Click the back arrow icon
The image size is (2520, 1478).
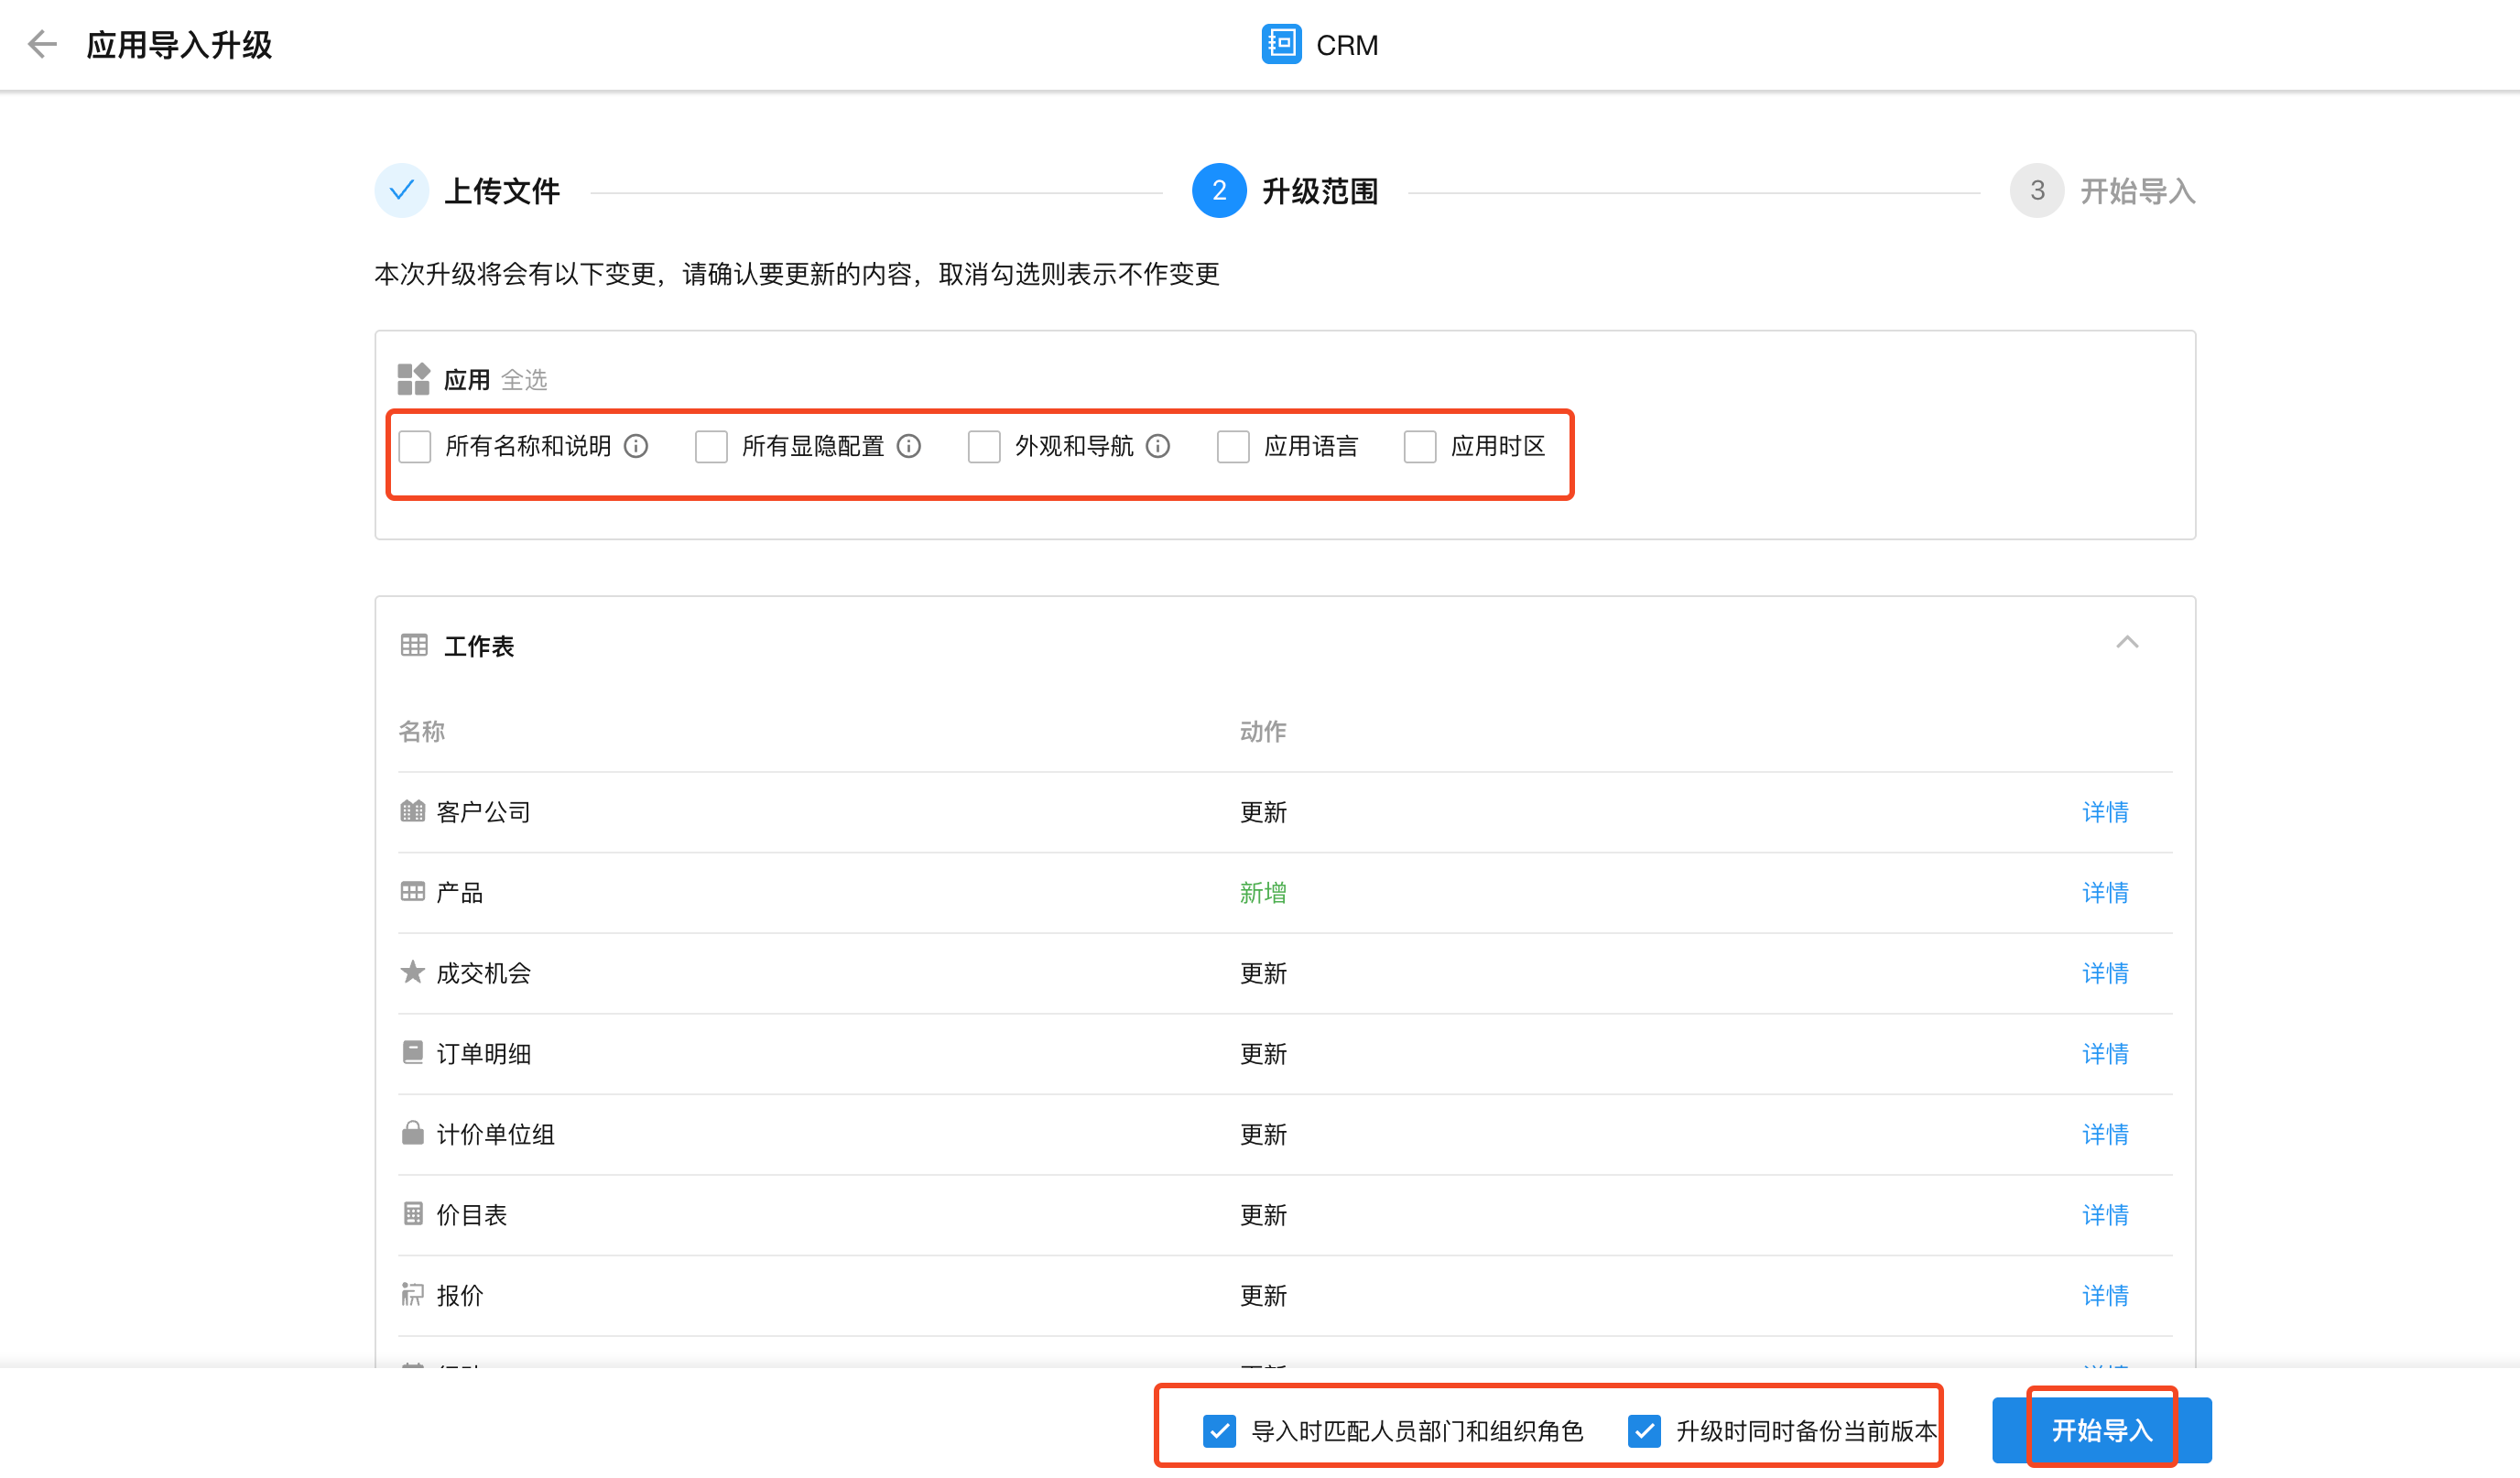pos(42,44)
